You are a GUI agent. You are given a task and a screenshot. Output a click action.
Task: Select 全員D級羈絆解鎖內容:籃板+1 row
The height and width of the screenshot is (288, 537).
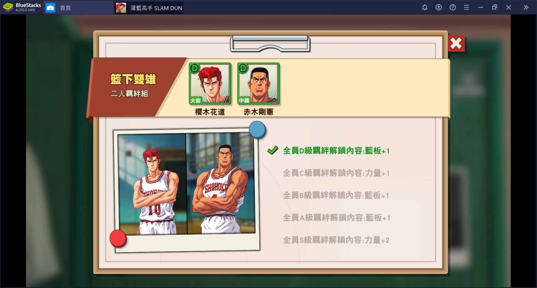(x=336, y=151)
